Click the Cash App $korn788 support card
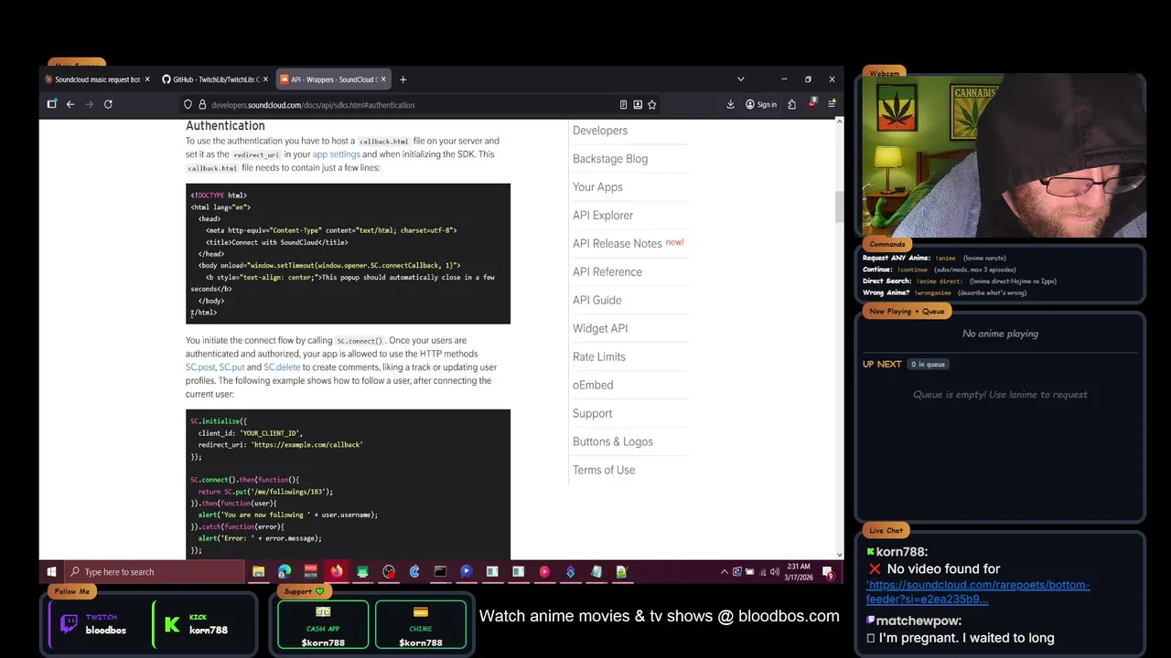Image resolution: width=1171 pixels, height=658 pixels. pyautogui.click(x=323, y=625)
